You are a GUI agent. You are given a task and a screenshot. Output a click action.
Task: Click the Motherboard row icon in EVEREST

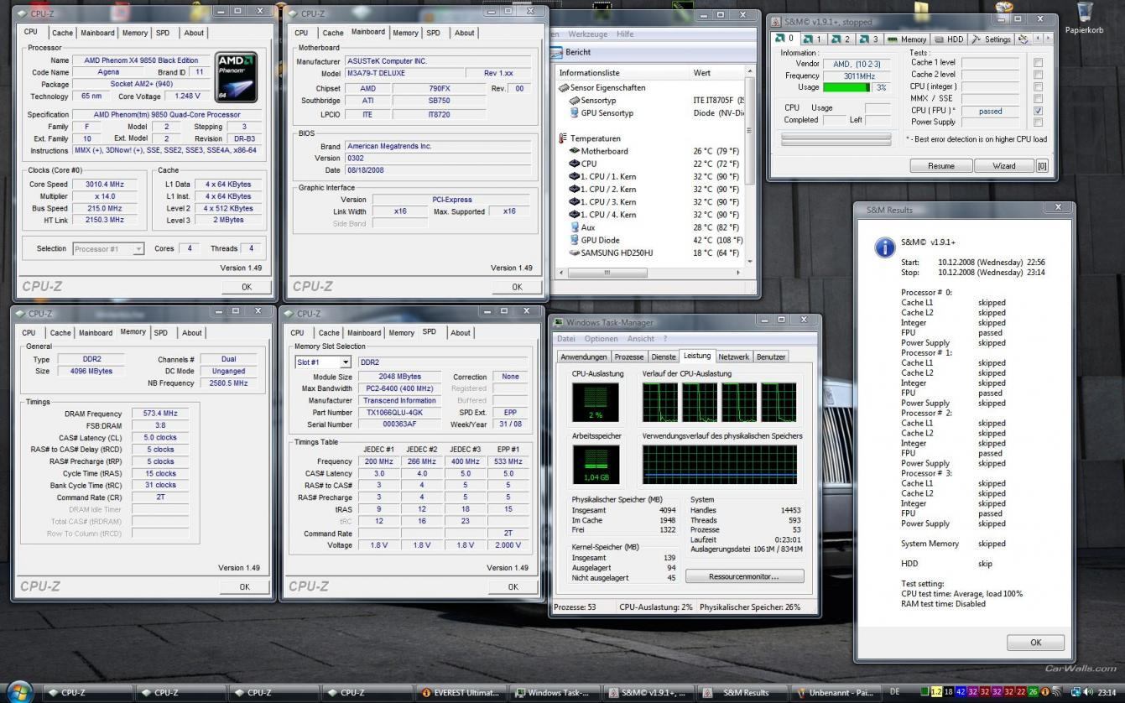575,151
